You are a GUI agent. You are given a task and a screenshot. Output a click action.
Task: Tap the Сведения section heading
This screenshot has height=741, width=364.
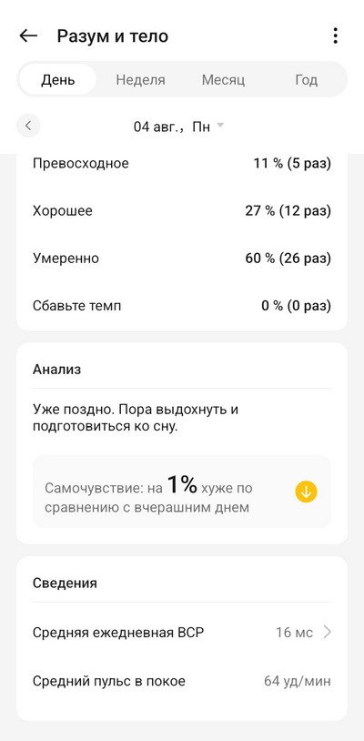coord(65,583)
